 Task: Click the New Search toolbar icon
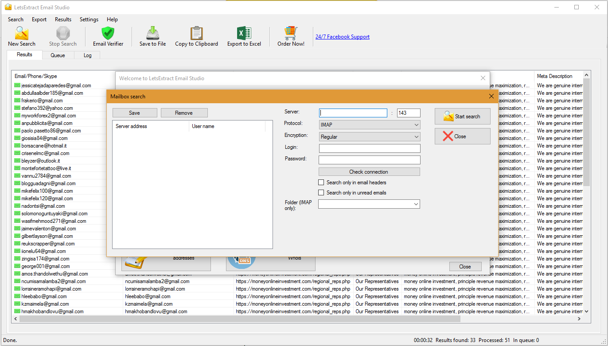click(x=21, y=34)
